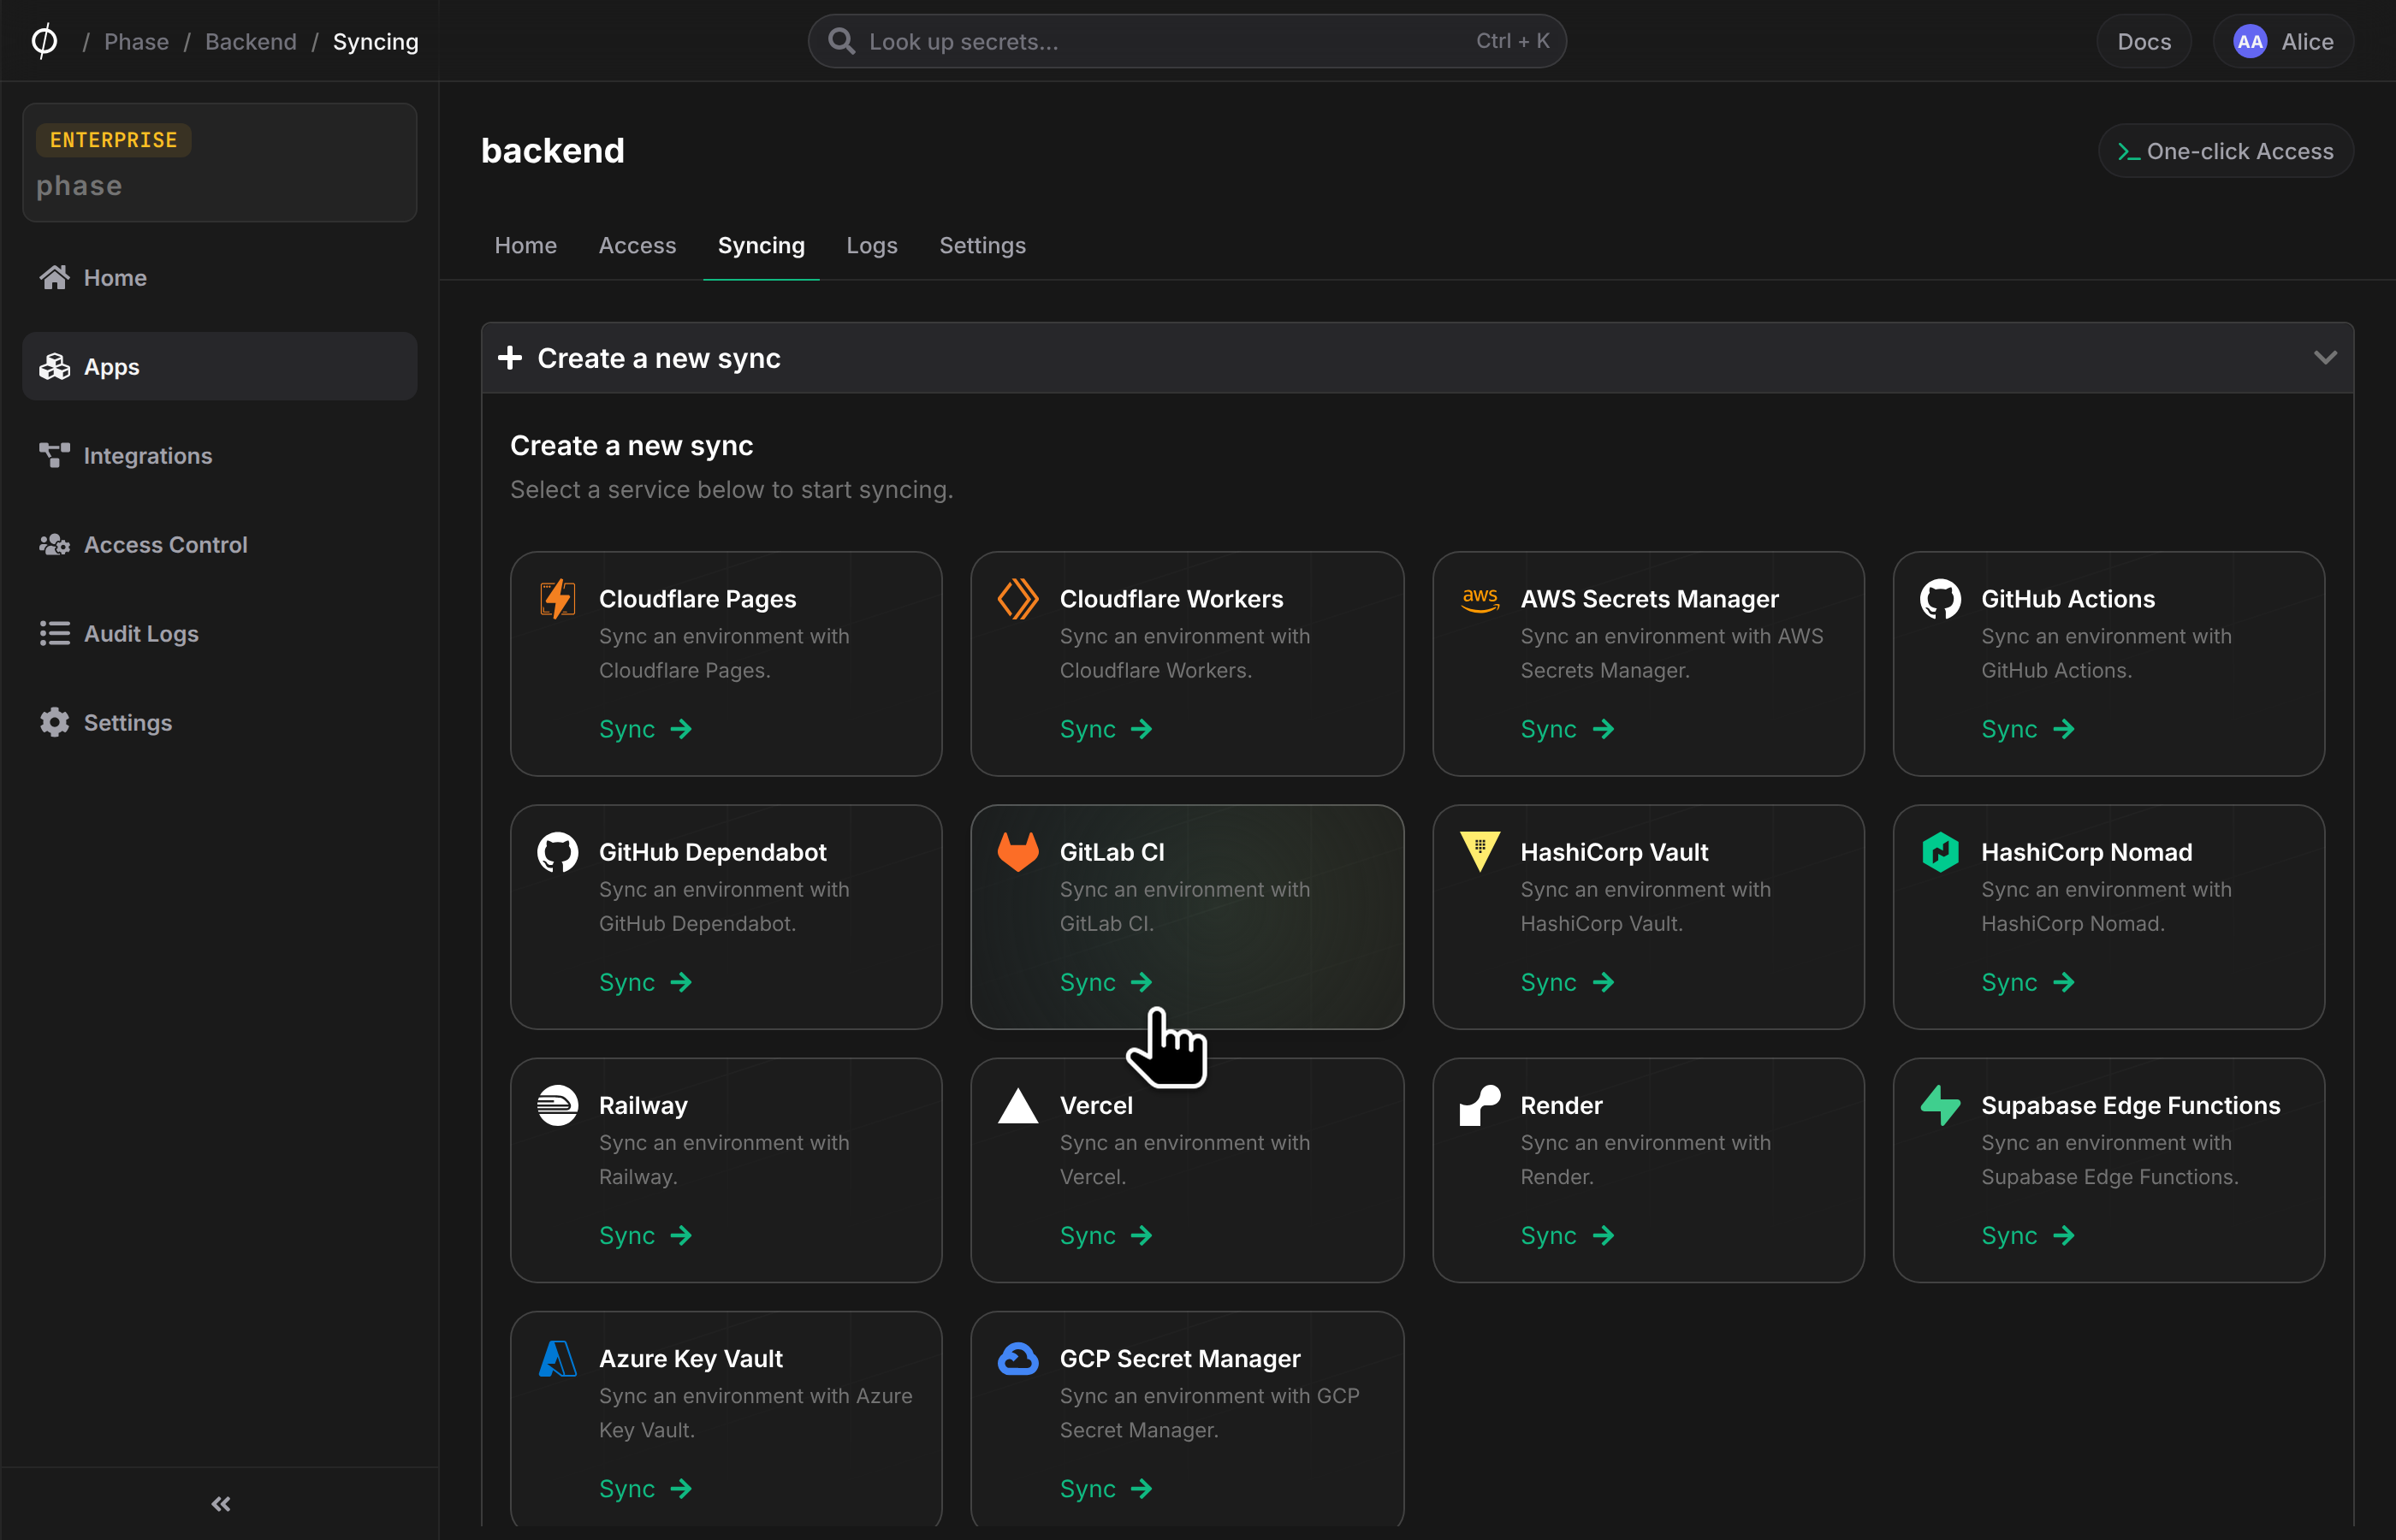Open Access Control in the sidebar
The width and height of the screenshot is (2396, 1540).
pyautogui.click(x=220, y=544)
